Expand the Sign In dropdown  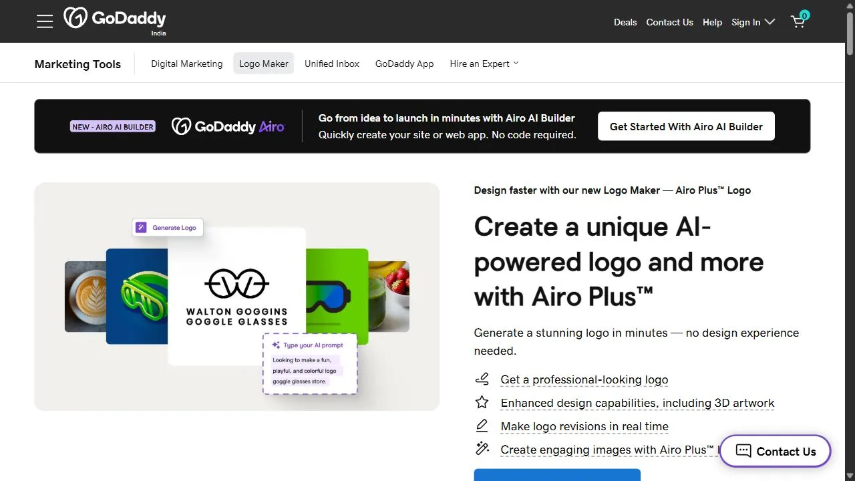[753, 22]
